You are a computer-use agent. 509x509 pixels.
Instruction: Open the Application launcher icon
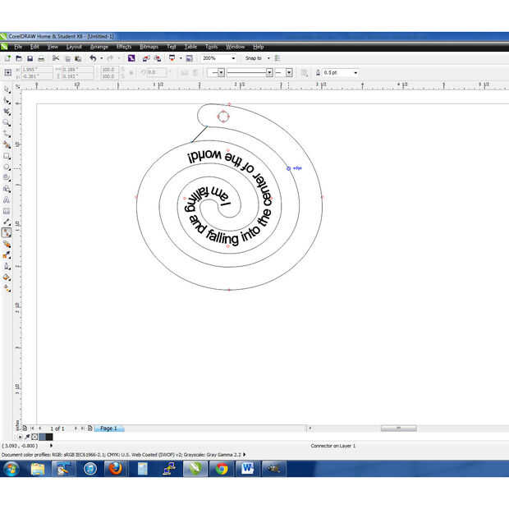pos(172,58)
